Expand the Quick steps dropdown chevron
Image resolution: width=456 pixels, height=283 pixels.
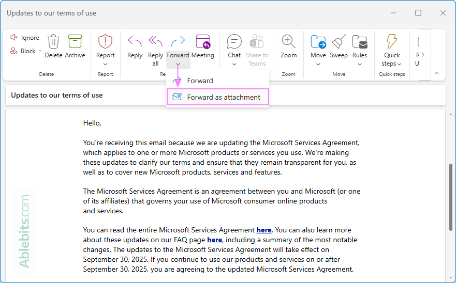coord(399,64)
